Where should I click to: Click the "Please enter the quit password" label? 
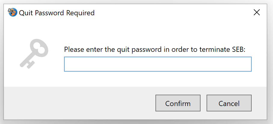point(113,50)
